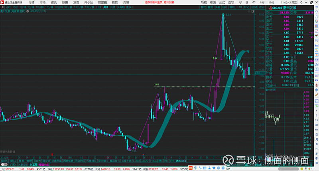Click the left-arrow icon in right sidebar
The width and height of the screenshot is (319, 171).
coord(317,7)
